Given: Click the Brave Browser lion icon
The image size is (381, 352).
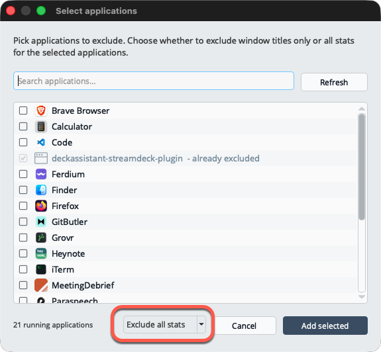Looking at the screenshot, I should 41,110.
